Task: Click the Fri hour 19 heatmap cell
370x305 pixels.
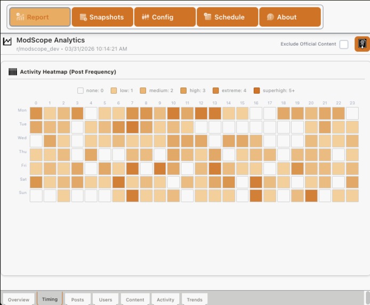Action: pyautogui.click(x=297, y=169)
